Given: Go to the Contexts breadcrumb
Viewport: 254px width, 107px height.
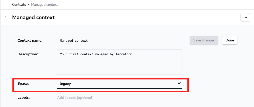Looking at the screenshot, I should click(19, 4).
